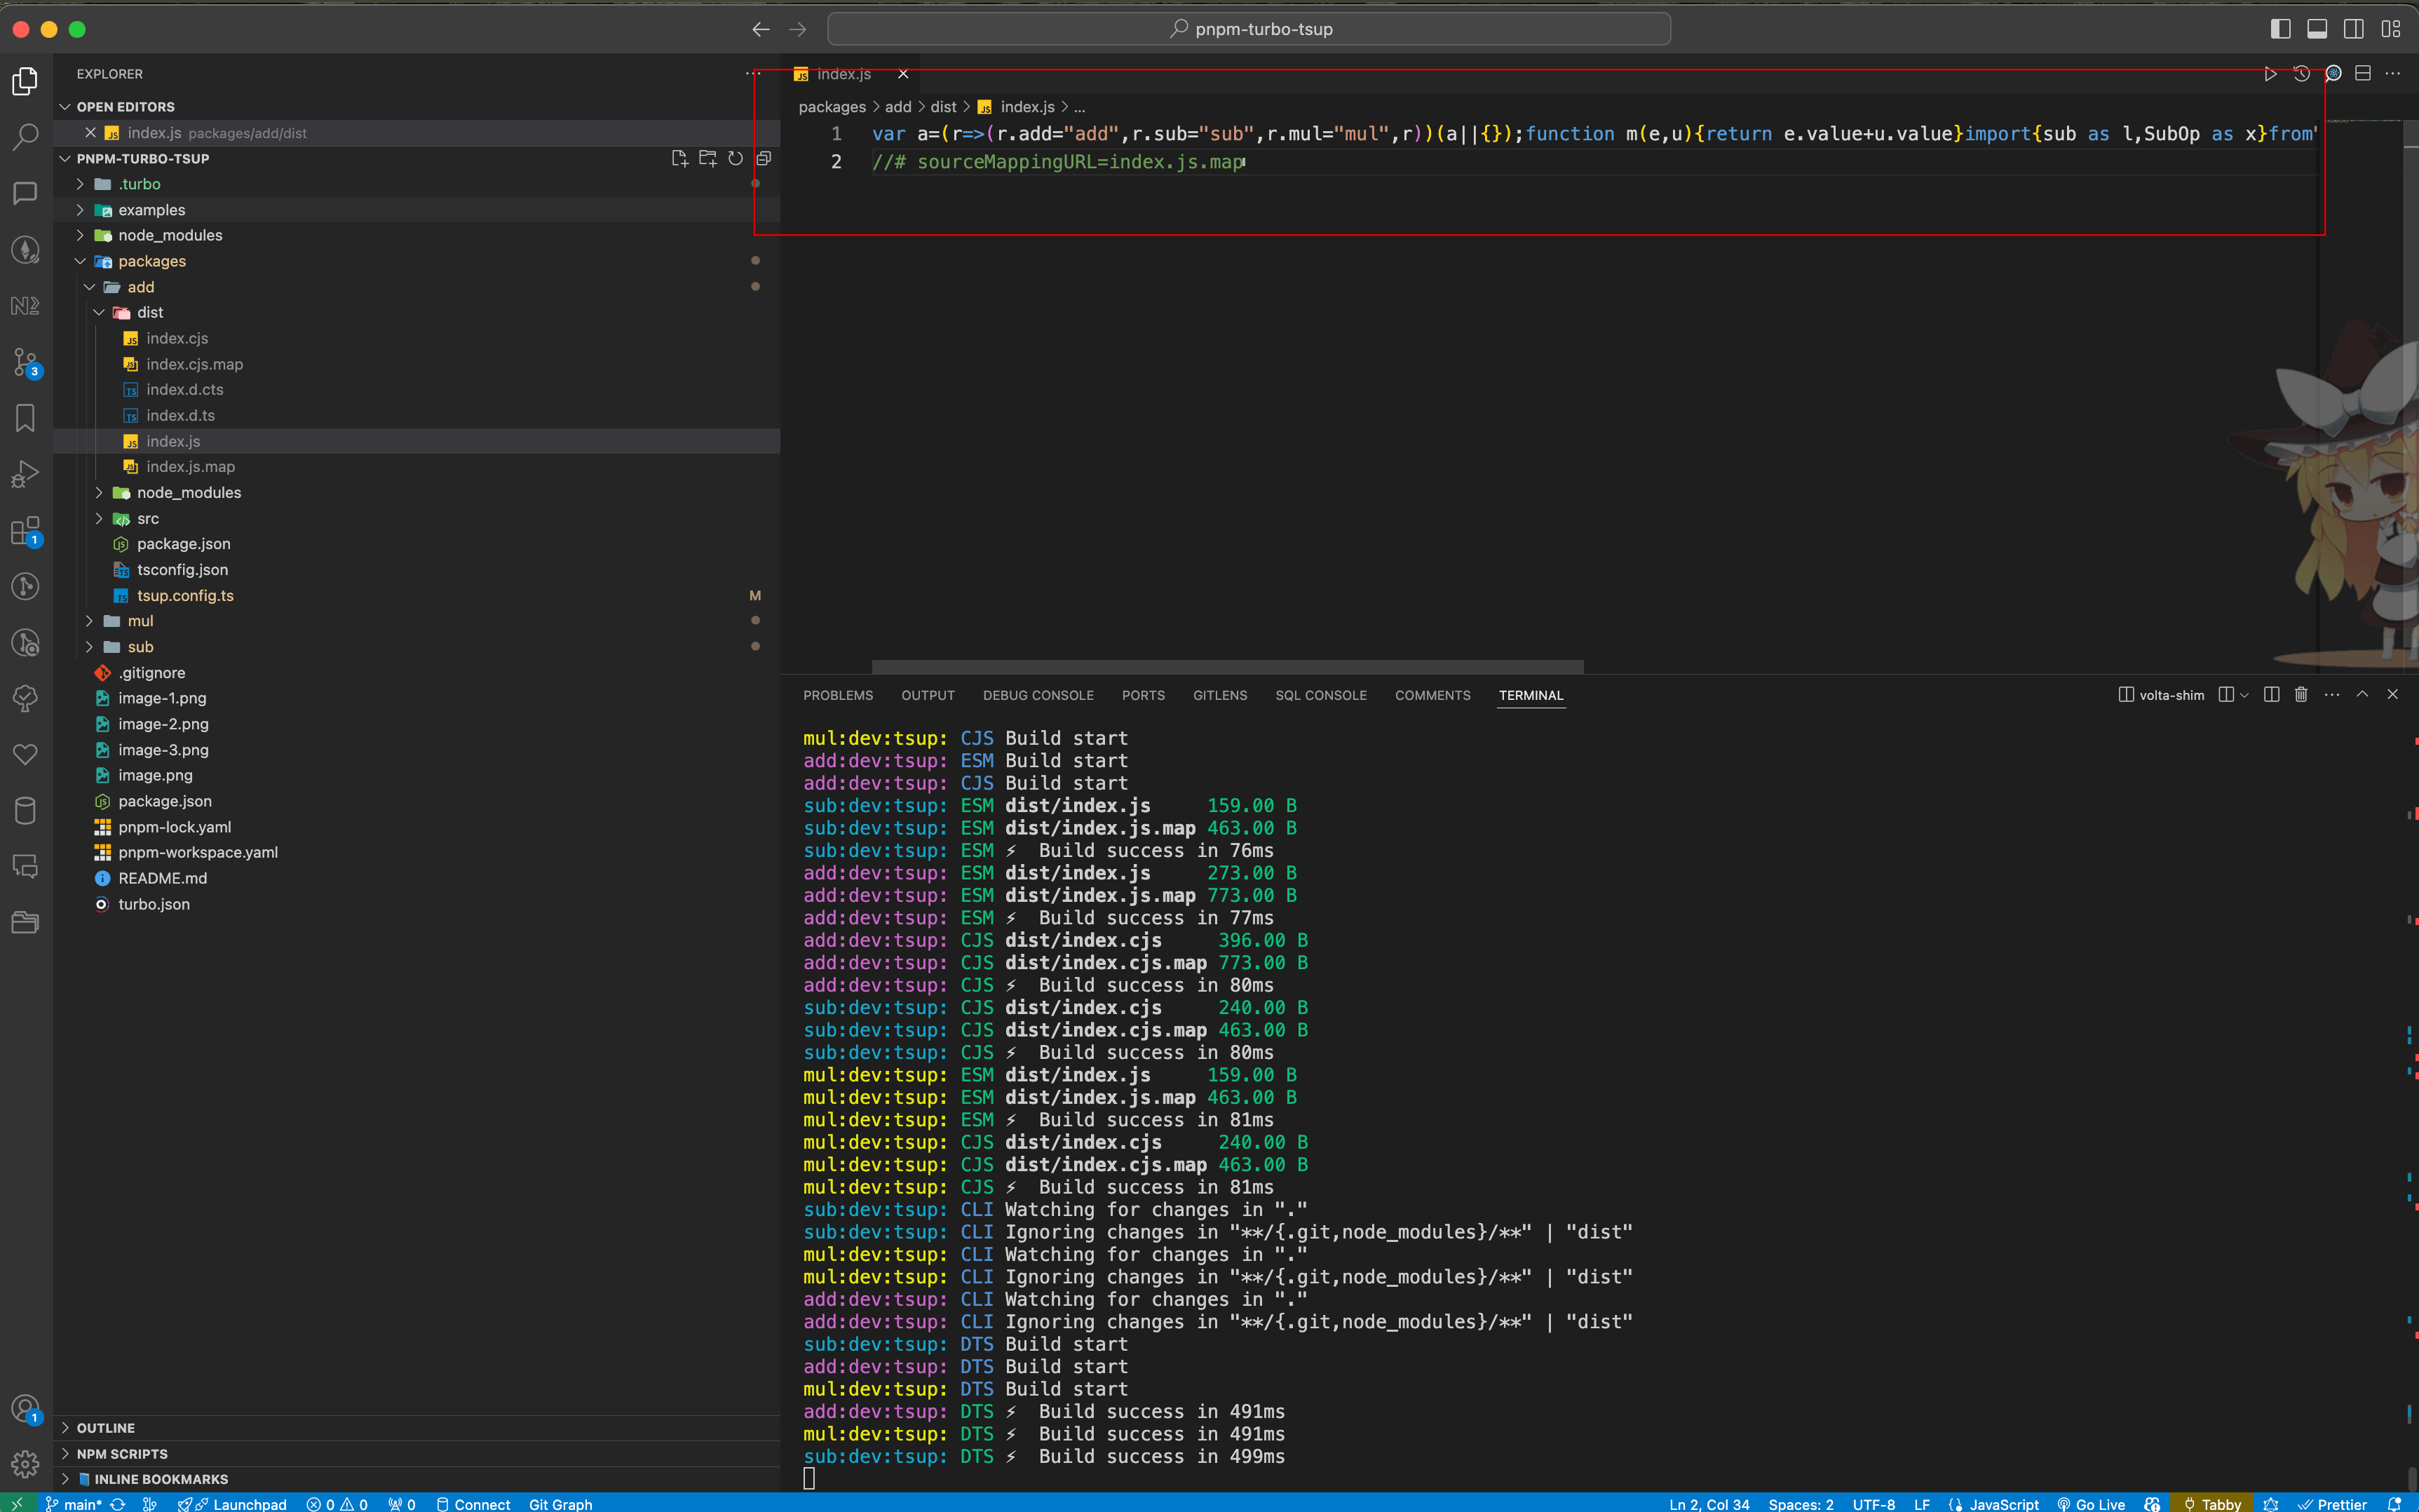The image size is (2419, 1512).
Task: Close the bottom panel
Action: coord(2392,694)
